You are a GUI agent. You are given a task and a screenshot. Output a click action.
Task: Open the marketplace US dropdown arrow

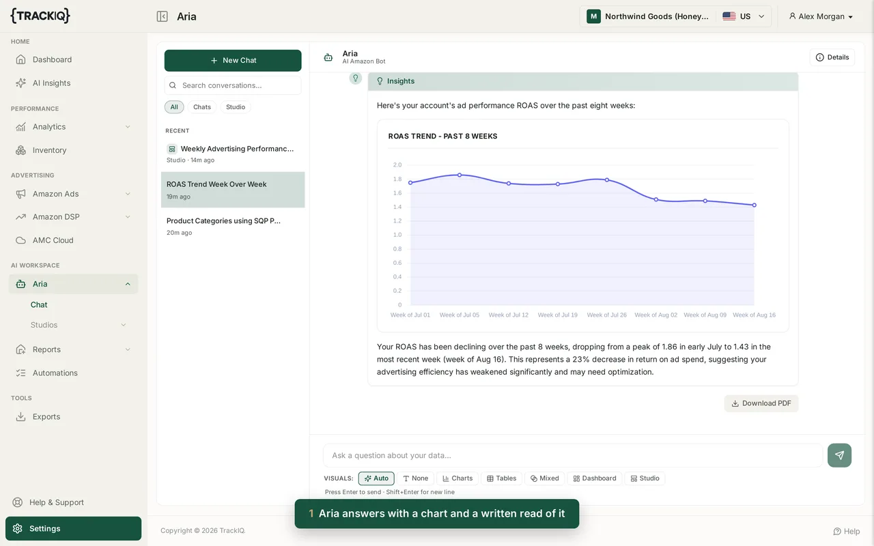[x=761, y=16]
